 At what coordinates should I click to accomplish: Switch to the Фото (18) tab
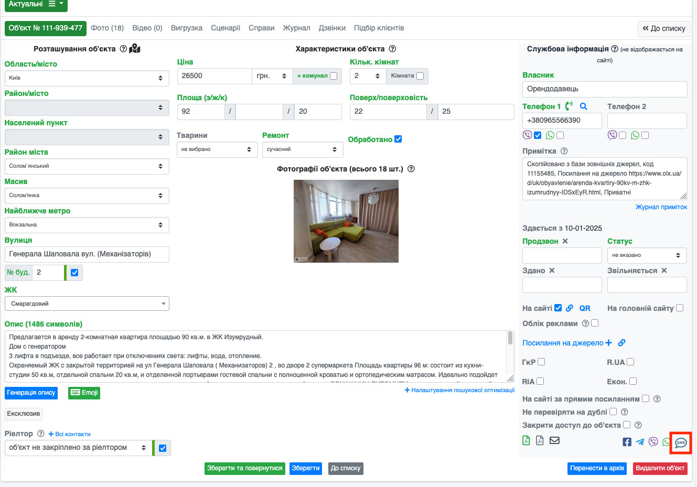click(x=107, y=28)
